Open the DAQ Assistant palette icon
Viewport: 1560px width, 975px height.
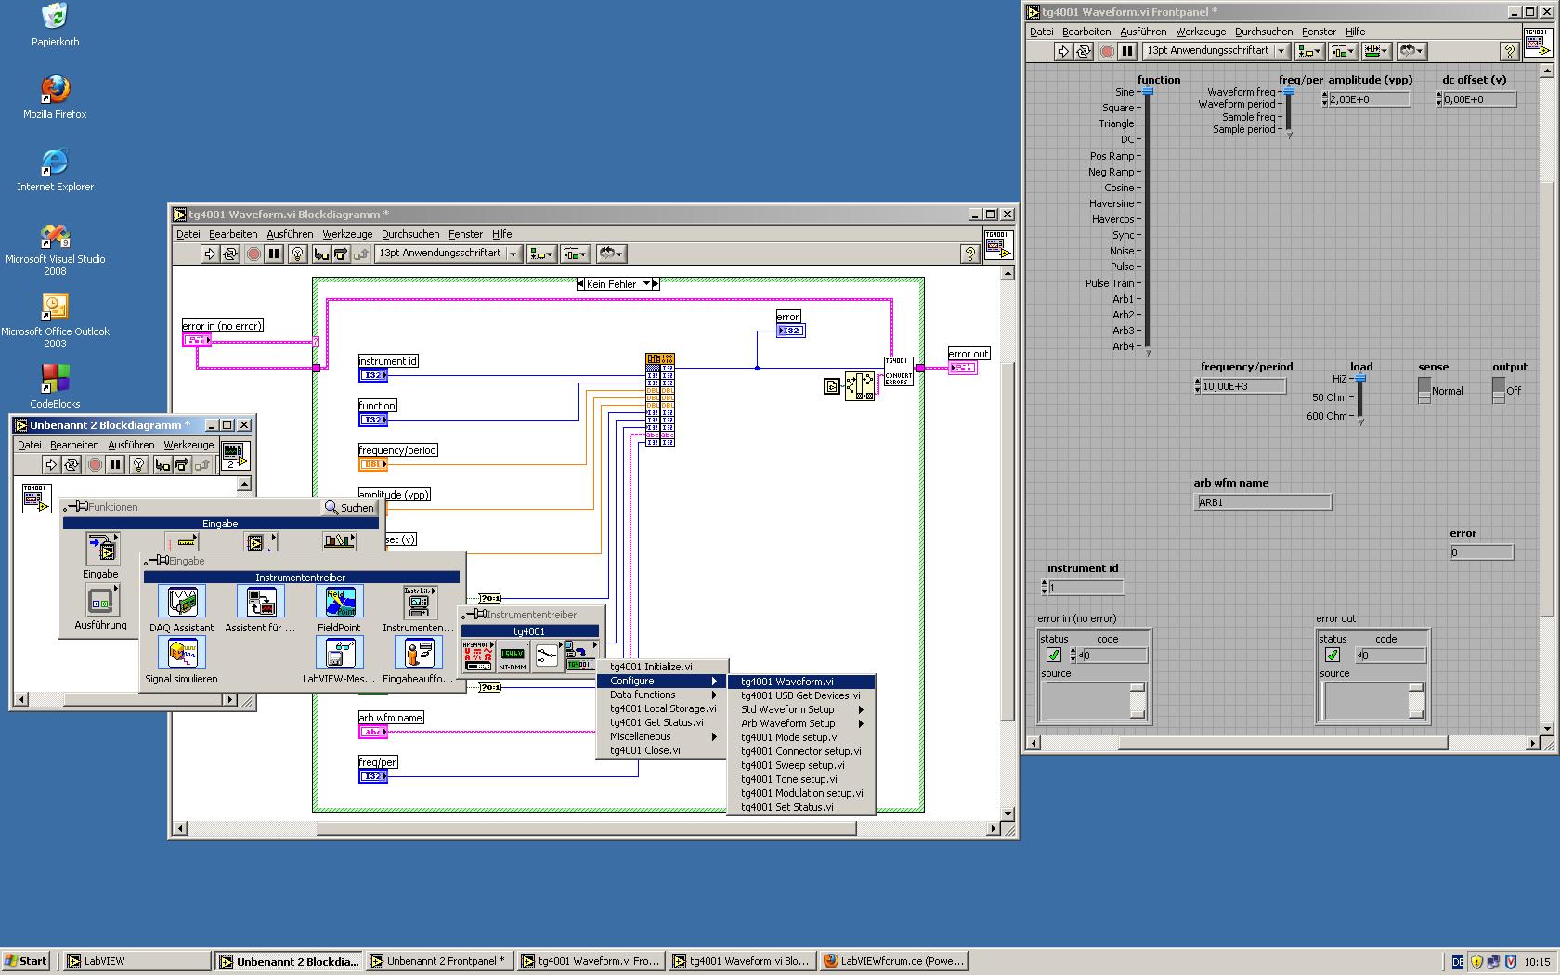coord(181,603)
